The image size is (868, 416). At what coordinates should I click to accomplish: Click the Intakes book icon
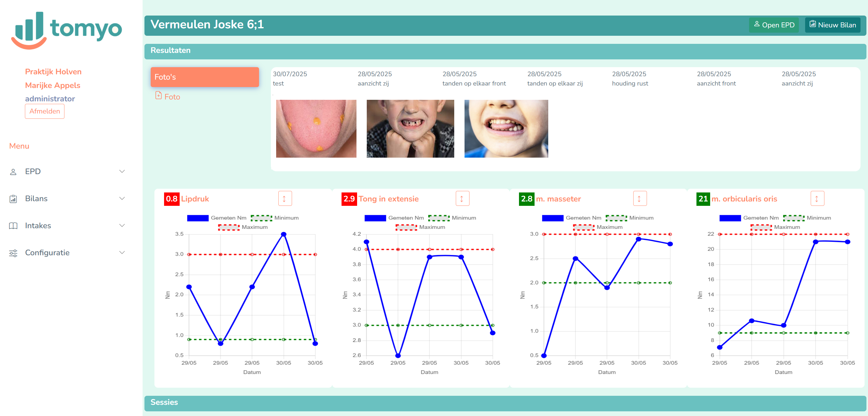point(13,226)
